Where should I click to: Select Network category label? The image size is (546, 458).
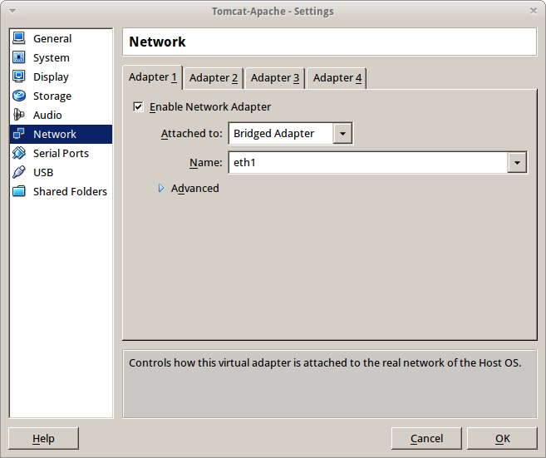(x=55, y=134)
